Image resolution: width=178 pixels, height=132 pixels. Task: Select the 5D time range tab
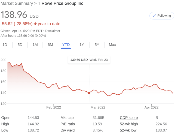20,45
